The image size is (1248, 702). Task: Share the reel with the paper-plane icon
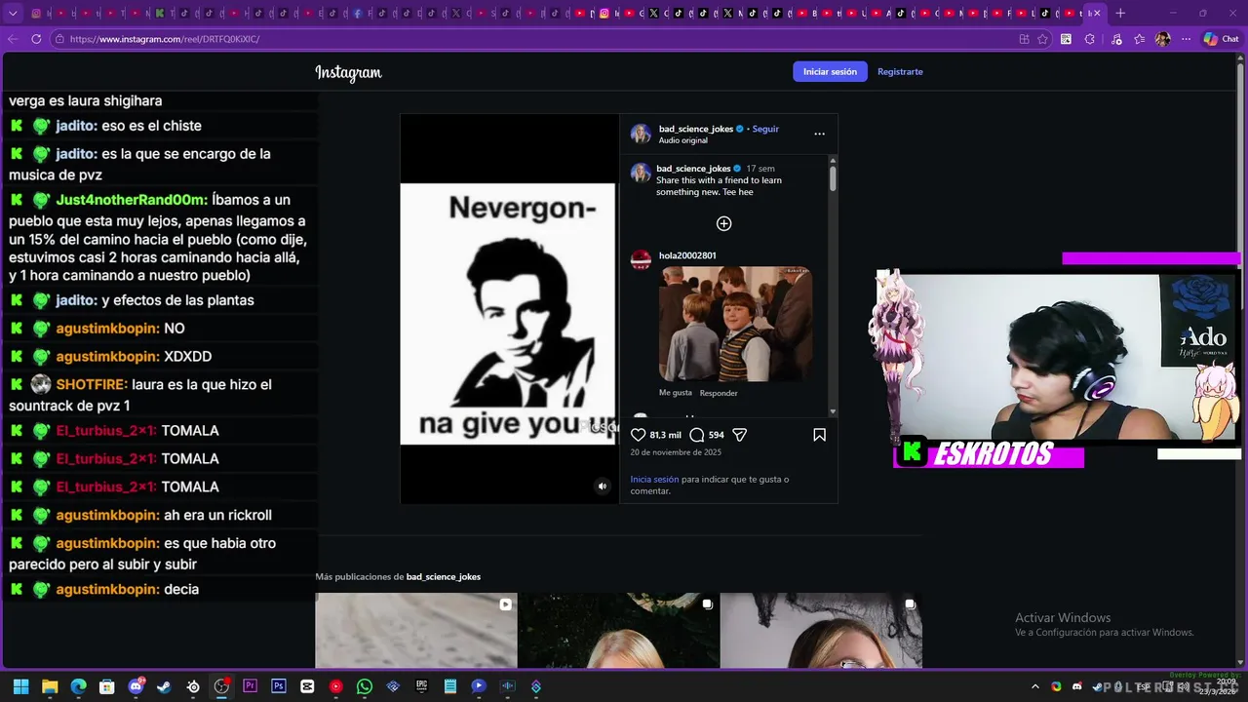click(x=739, y=435)
